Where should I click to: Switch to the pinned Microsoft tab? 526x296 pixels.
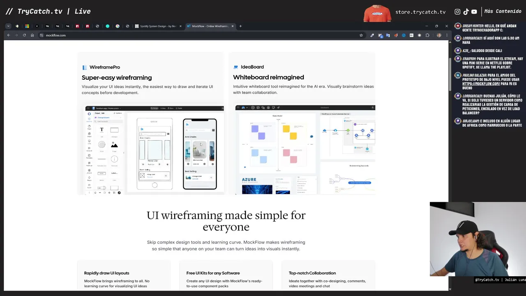click(x=27, y=26)
